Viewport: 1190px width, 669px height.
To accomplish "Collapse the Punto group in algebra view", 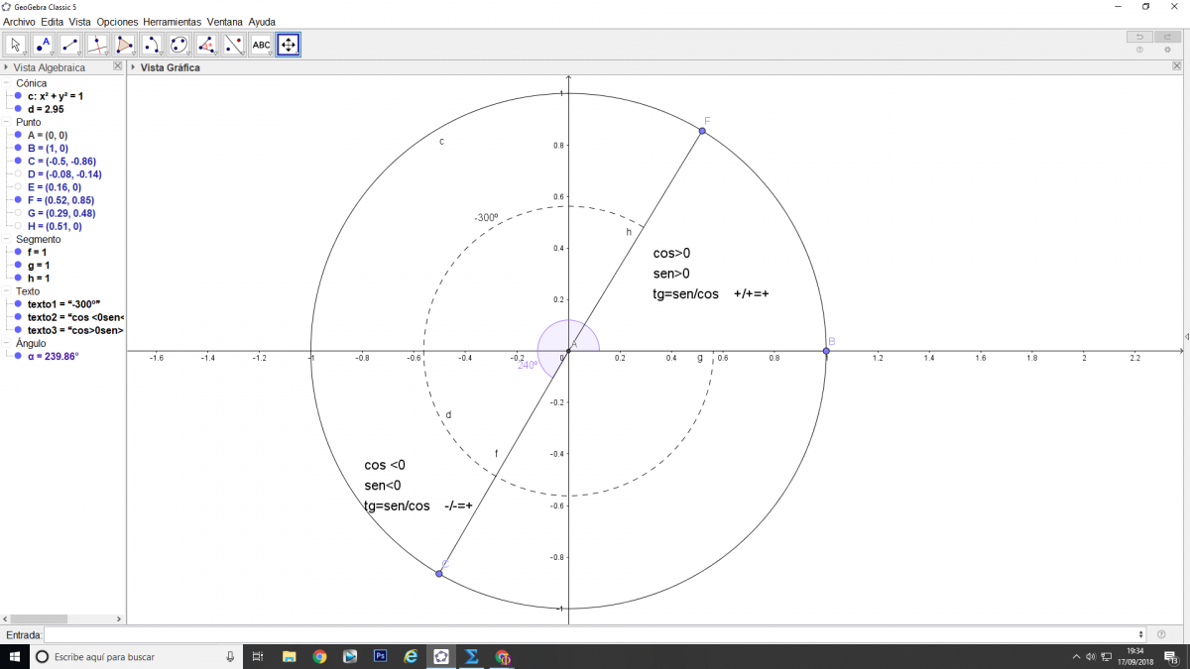I will coord(8,122).
